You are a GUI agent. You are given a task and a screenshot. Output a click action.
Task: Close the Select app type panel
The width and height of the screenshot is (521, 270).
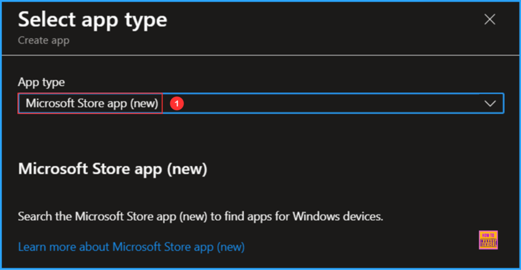pyautogui.click(x=489, y=20)
